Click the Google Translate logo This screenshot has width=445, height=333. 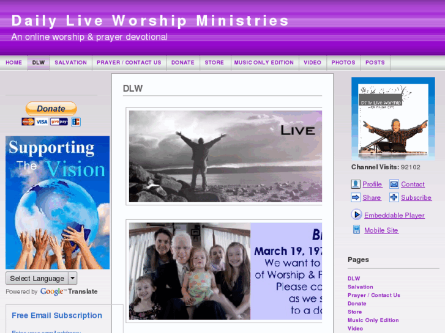[69, 291]
